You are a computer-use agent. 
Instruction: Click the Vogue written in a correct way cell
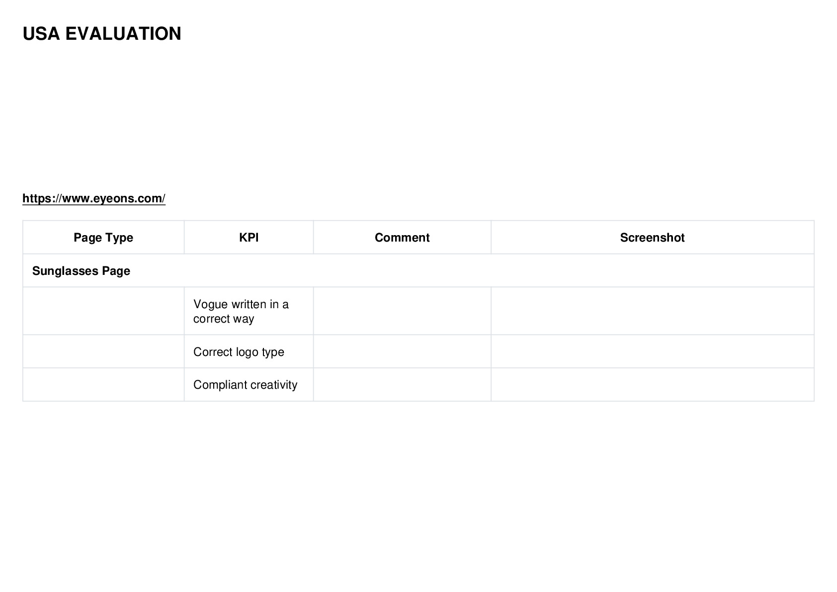(249, 311)
